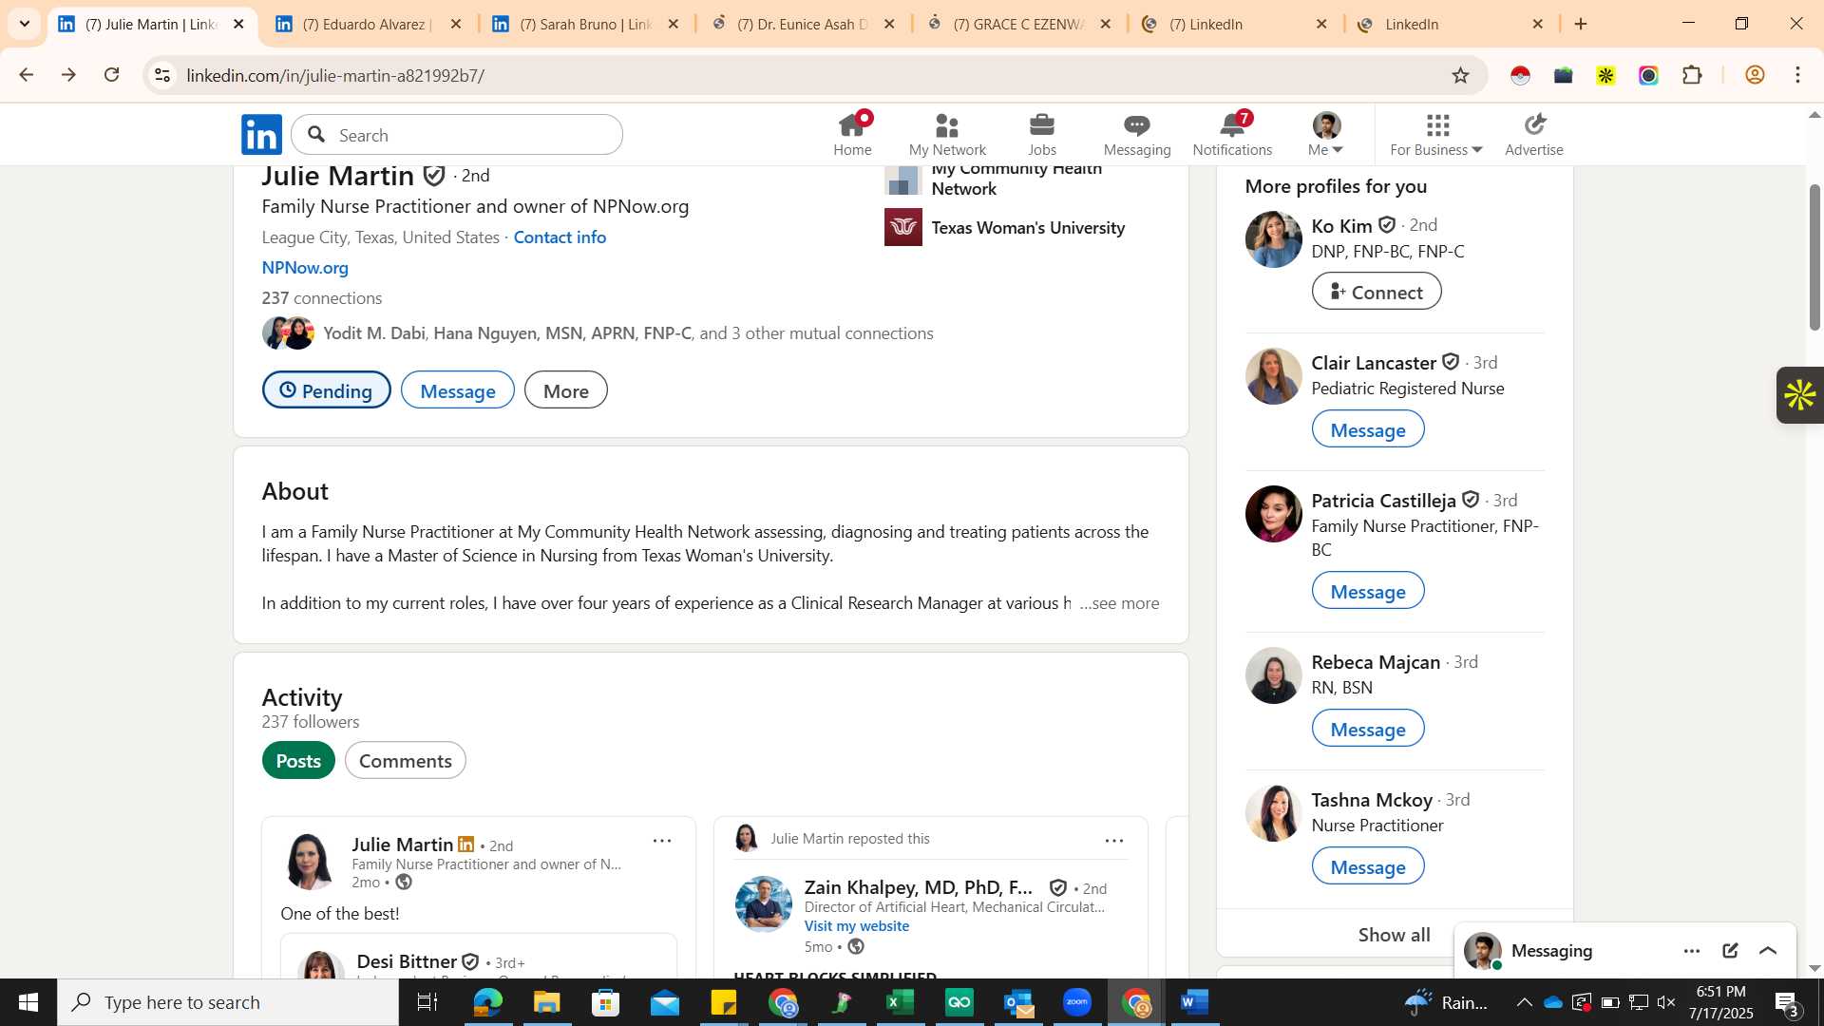Image resolution: width=1824 pixels, height=1026 pixels.
Task: Open the More actions button
Action: (x=565, y=390)
